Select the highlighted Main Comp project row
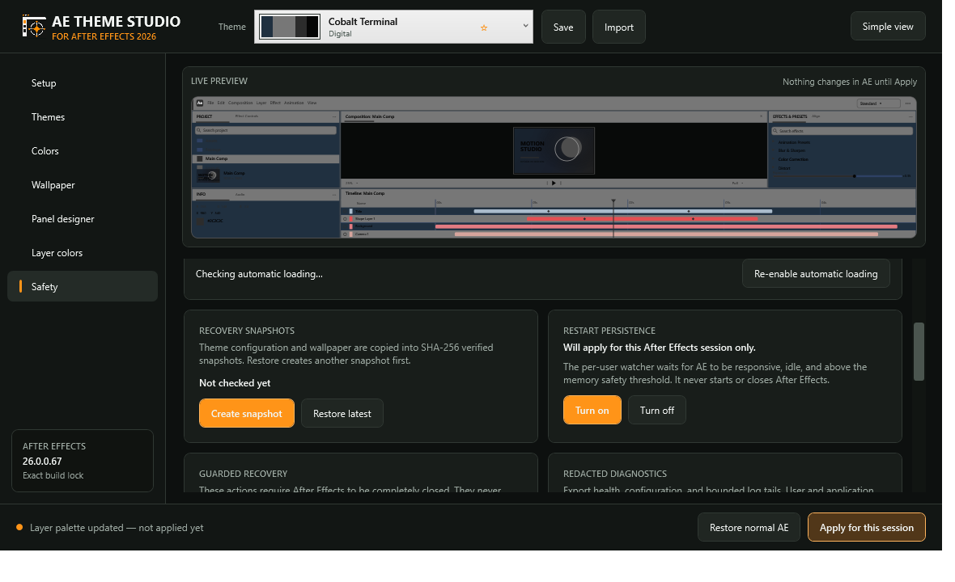This screenshot has height=582, width=955. click(x=265, y=158)
